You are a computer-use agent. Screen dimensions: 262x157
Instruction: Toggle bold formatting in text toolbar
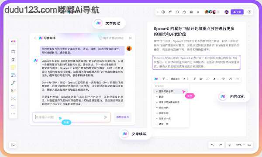coord(194,79)
